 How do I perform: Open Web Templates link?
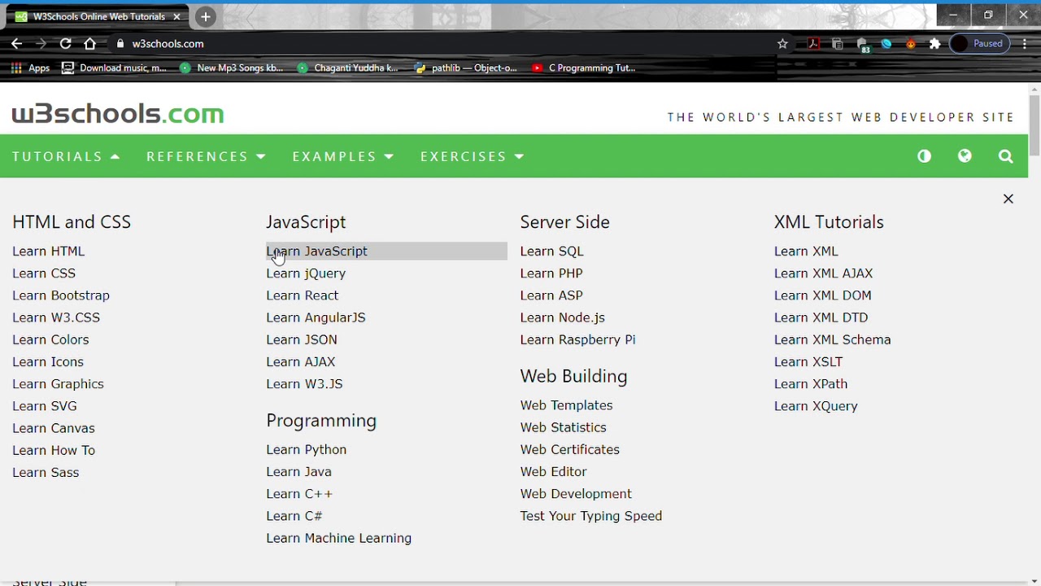[x=566, y=405]
